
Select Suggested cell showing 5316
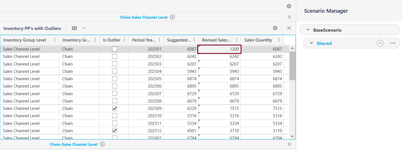[181, 116]
